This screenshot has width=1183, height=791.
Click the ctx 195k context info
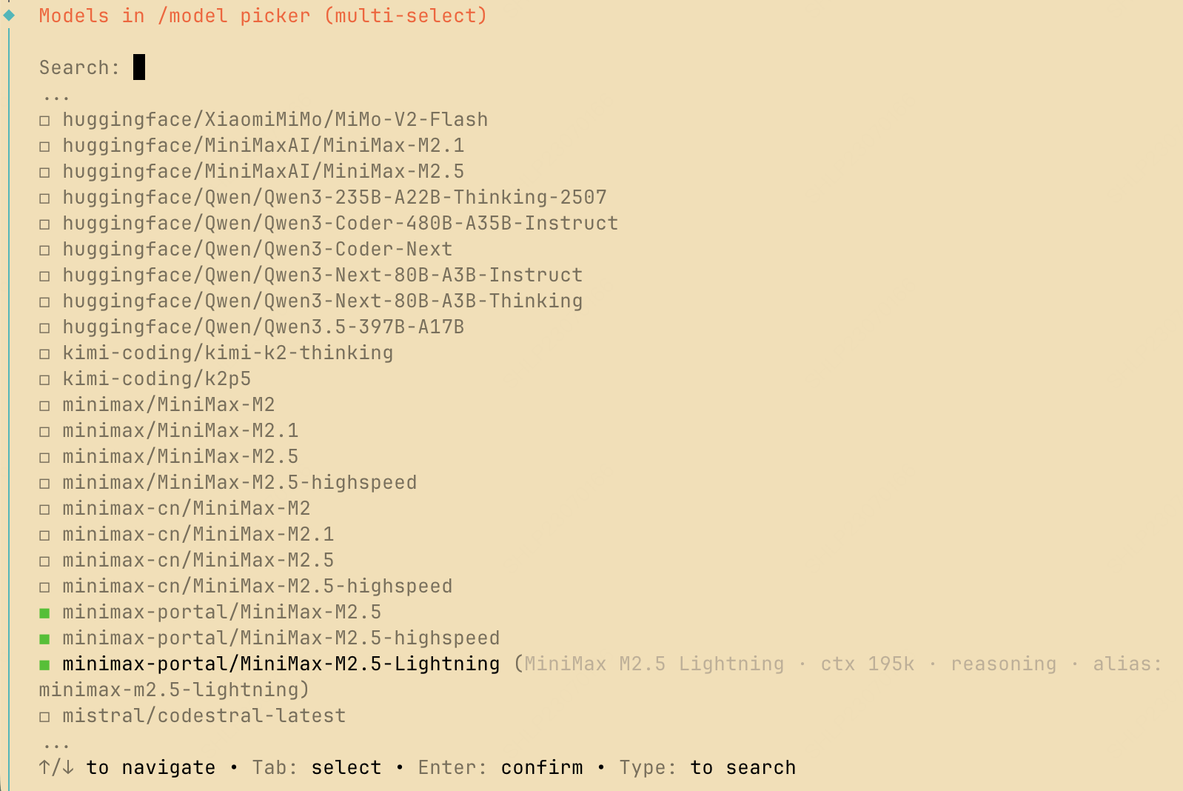coord(868,664)
